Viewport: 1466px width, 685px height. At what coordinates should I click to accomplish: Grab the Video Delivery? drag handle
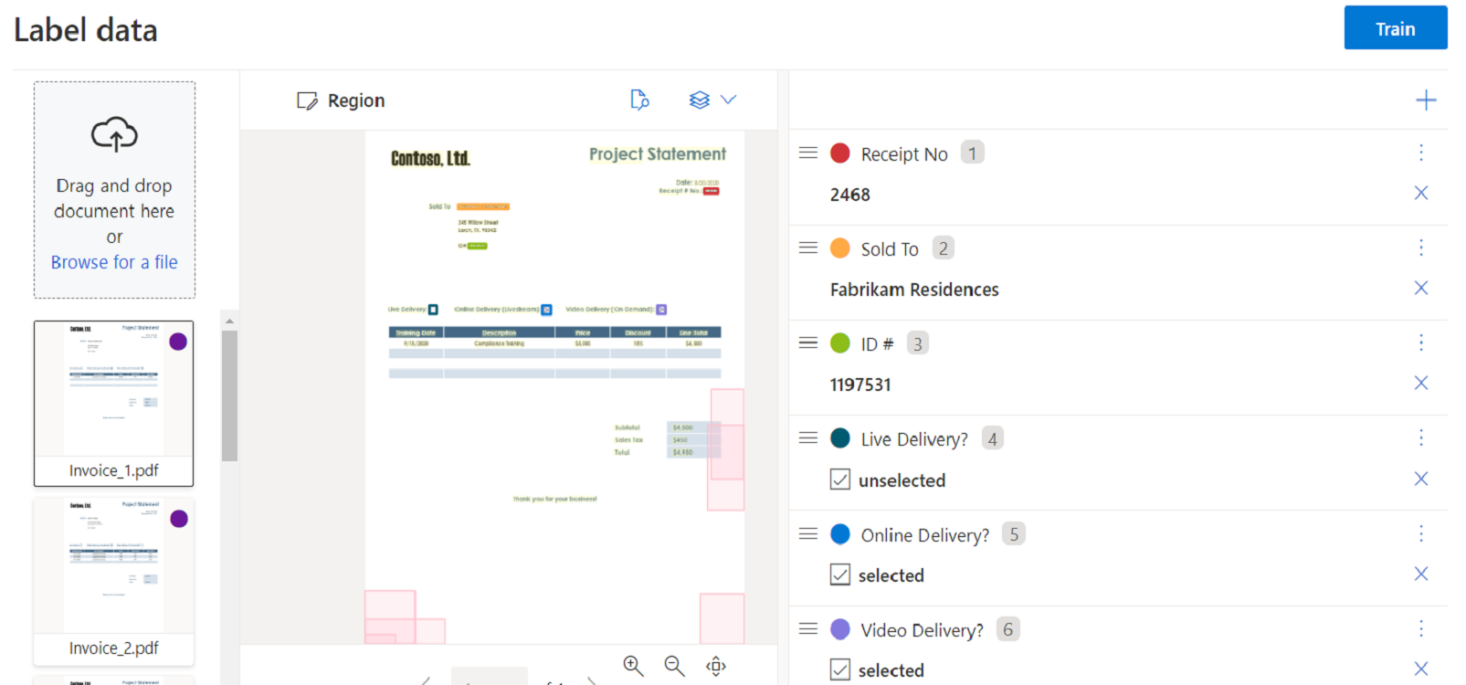click(808, 628)
